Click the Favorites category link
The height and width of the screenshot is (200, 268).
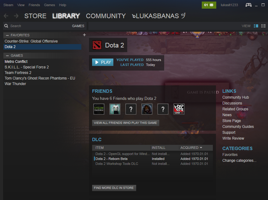click(230, 154)
